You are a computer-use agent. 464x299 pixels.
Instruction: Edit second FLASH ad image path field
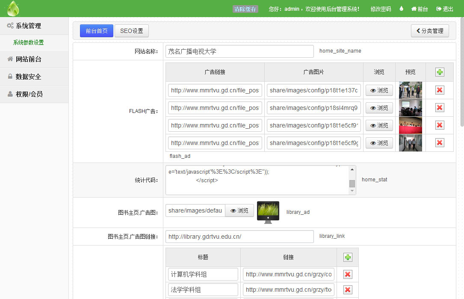313,108
